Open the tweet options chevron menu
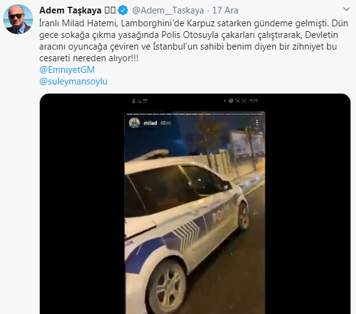356x314 pixels. coord(346,9)
